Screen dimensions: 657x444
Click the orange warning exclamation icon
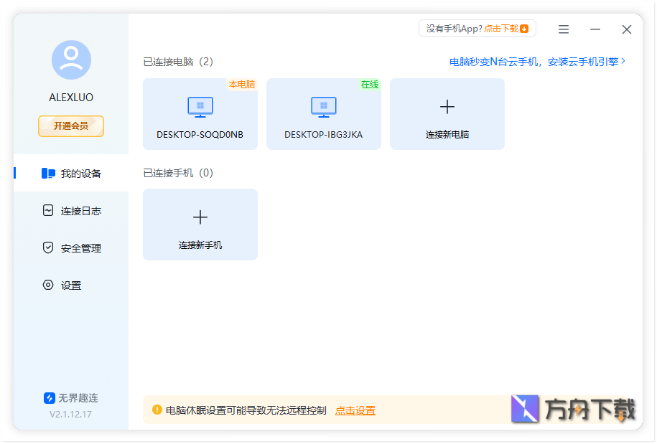157,410
